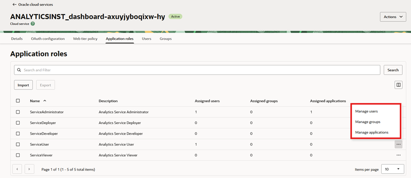Click the ServiceDeveloper role name

pyautogui.click(x=44, y=134)
